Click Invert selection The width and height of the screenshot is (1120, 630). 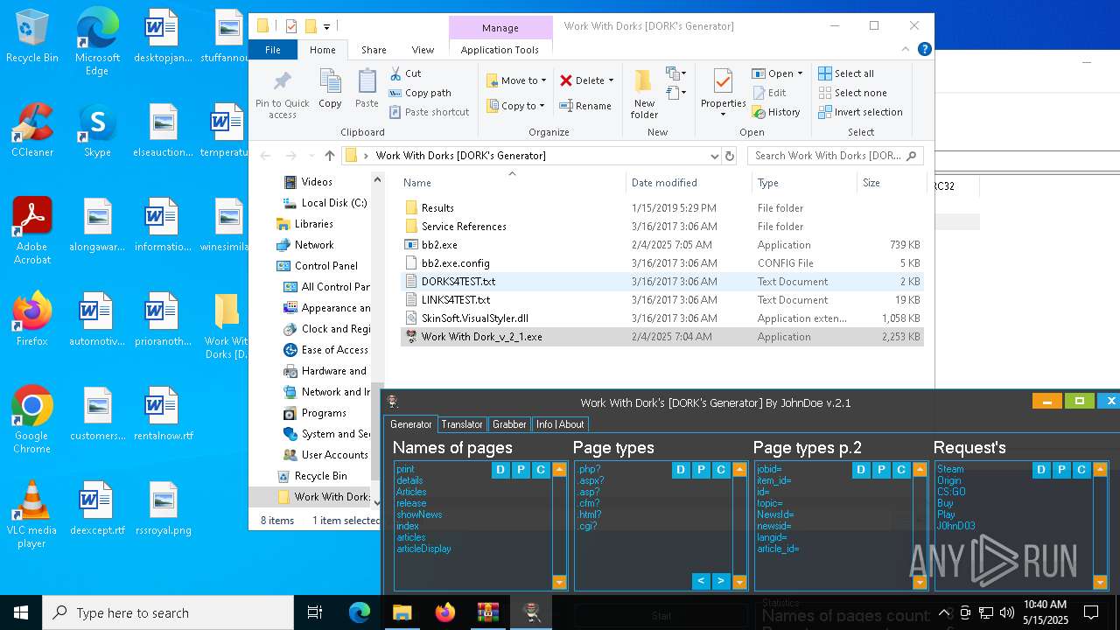[x=860, y=112]
